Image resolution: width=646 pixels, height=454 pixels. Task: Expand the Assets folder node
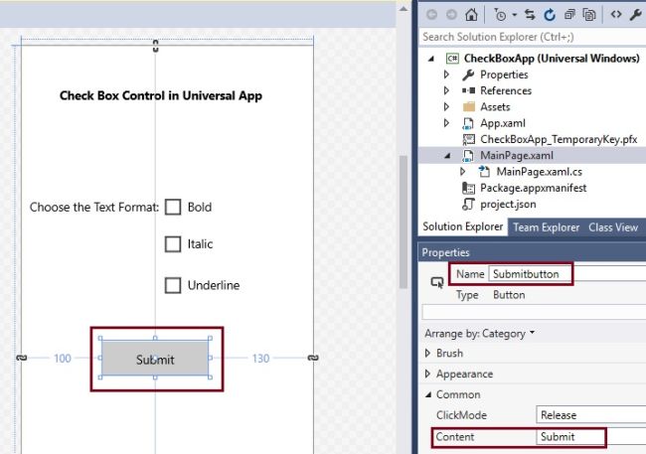coord(446,106)
